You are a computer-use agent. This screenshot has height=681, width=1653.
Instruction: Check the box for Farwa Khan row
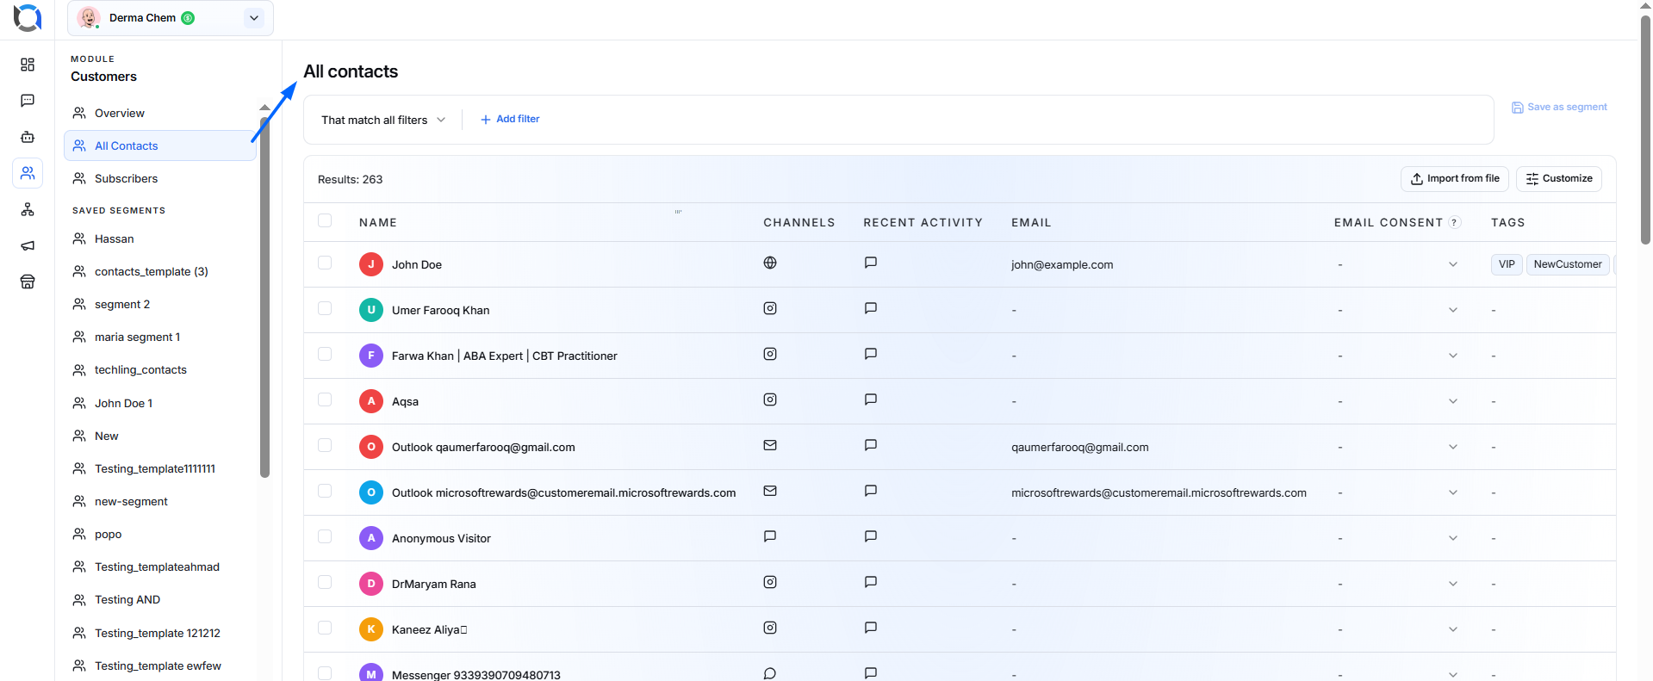coord(325,354)
